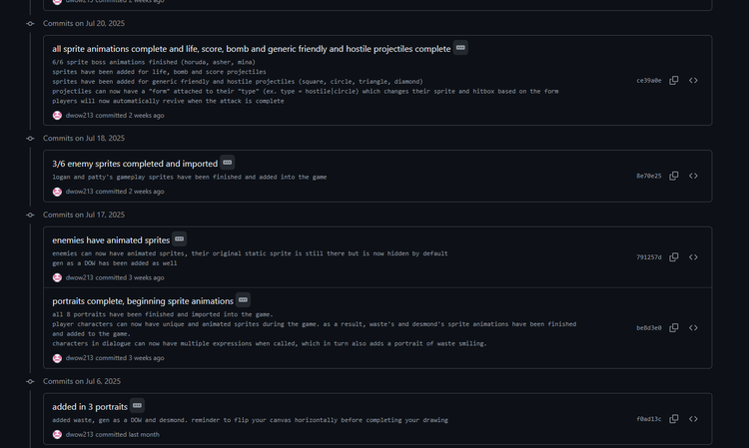Collapse description of 'all sprite animations complete' commit
The image size is (749, 448).
pyautogui.click(x=460, y=48)
